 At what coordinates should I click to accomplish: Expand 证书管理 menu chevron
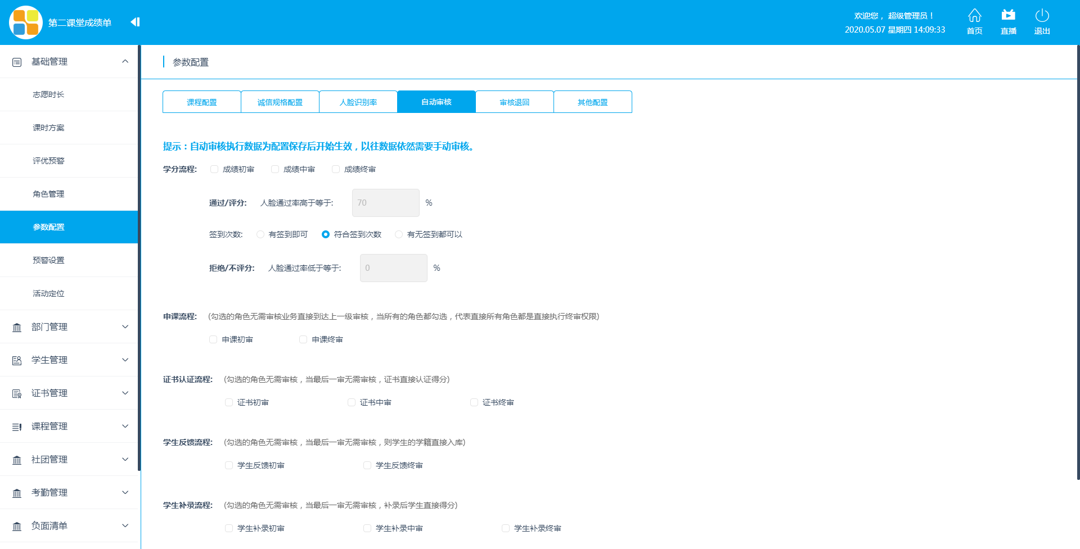coord(125,393)
